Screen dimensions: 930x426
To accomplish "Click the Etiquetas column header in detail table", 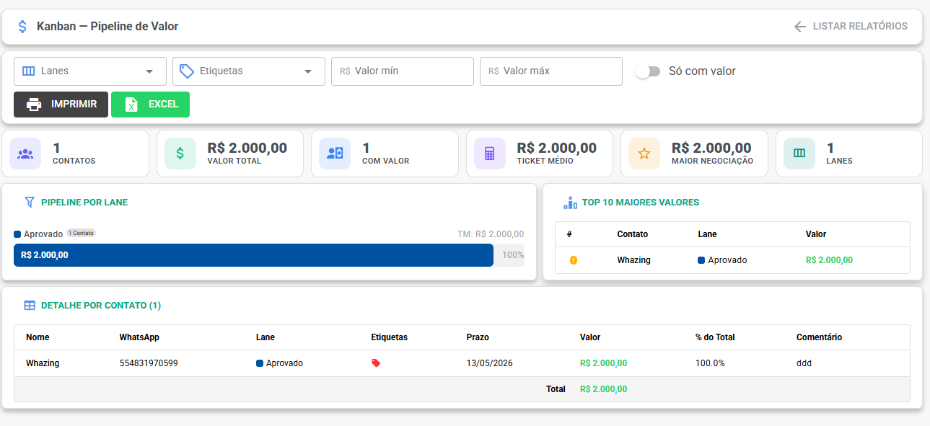I will tap(390, 337).
